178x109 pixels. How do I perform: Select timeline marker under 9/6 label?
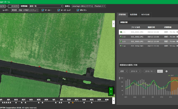tap(61, 102)
